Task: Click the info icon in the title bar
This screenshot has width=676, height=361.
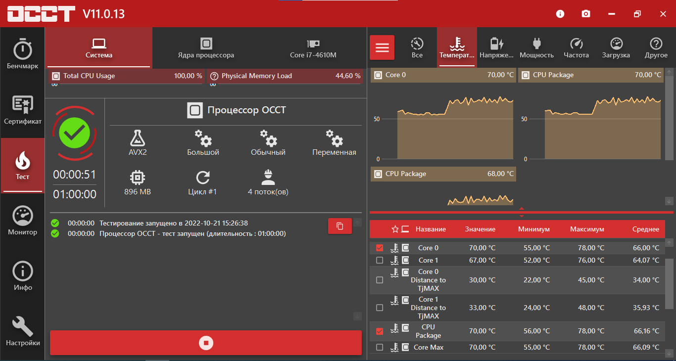Action: pyautogui.click(x=560, y=14)
